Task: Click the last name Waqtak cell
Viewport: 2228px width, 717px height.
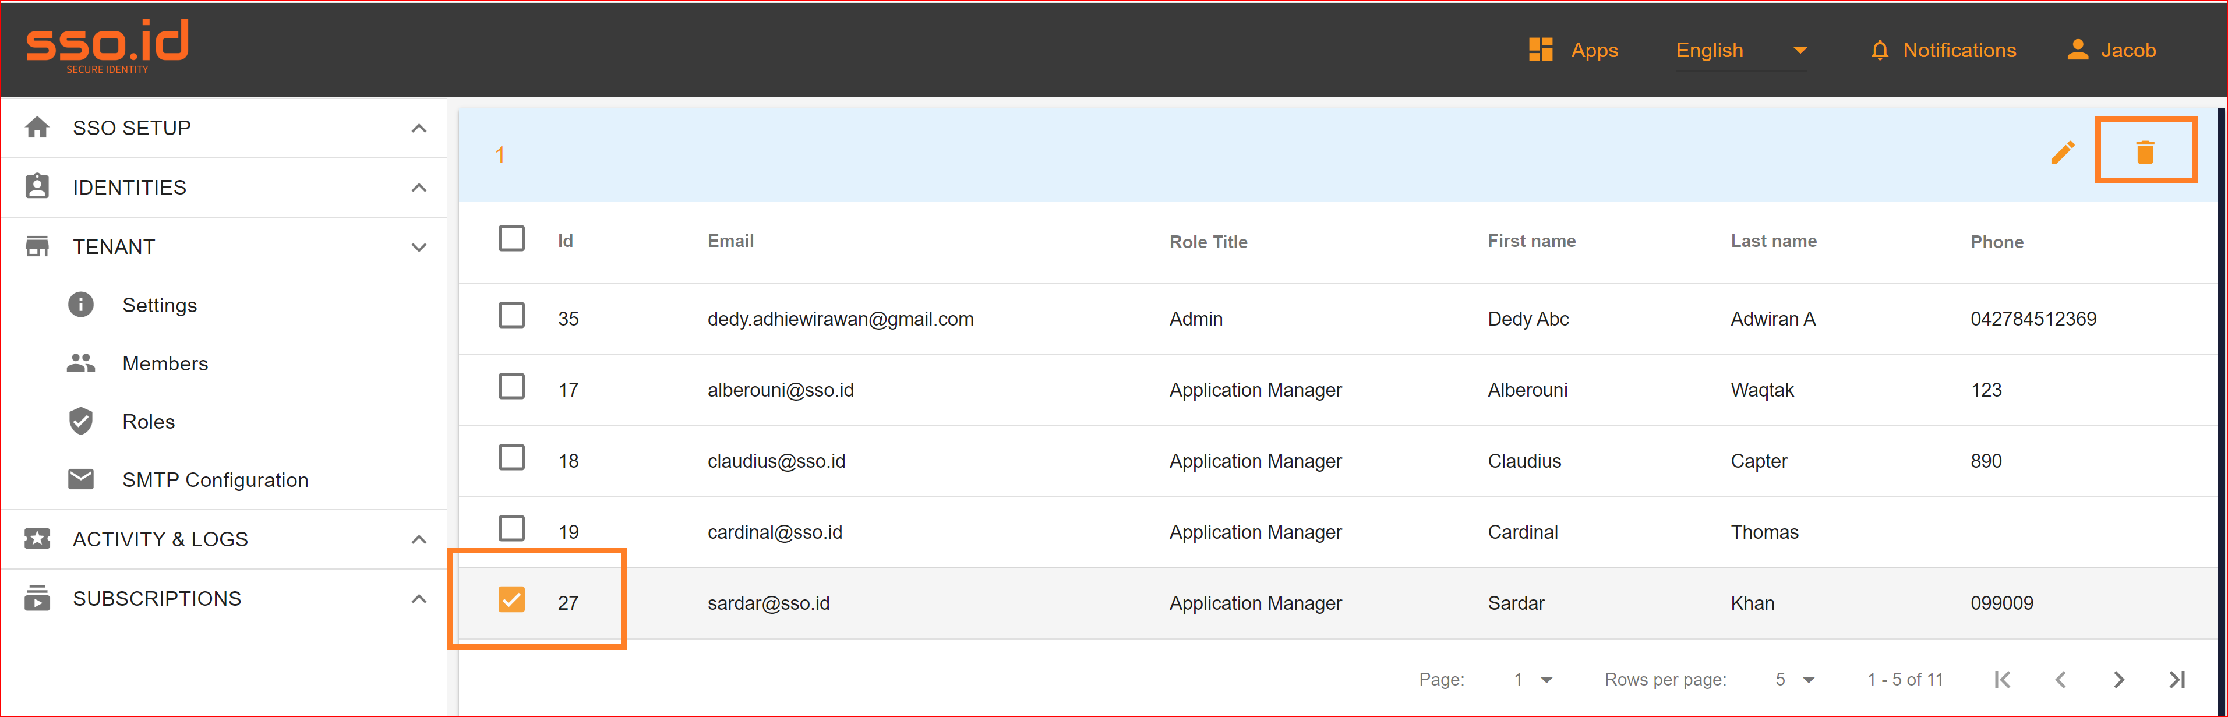Action: click(x=1762, y=390)
